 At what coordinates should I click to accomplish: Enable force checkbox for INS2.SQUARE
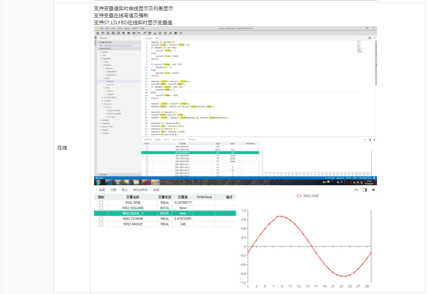pos(101,208)
